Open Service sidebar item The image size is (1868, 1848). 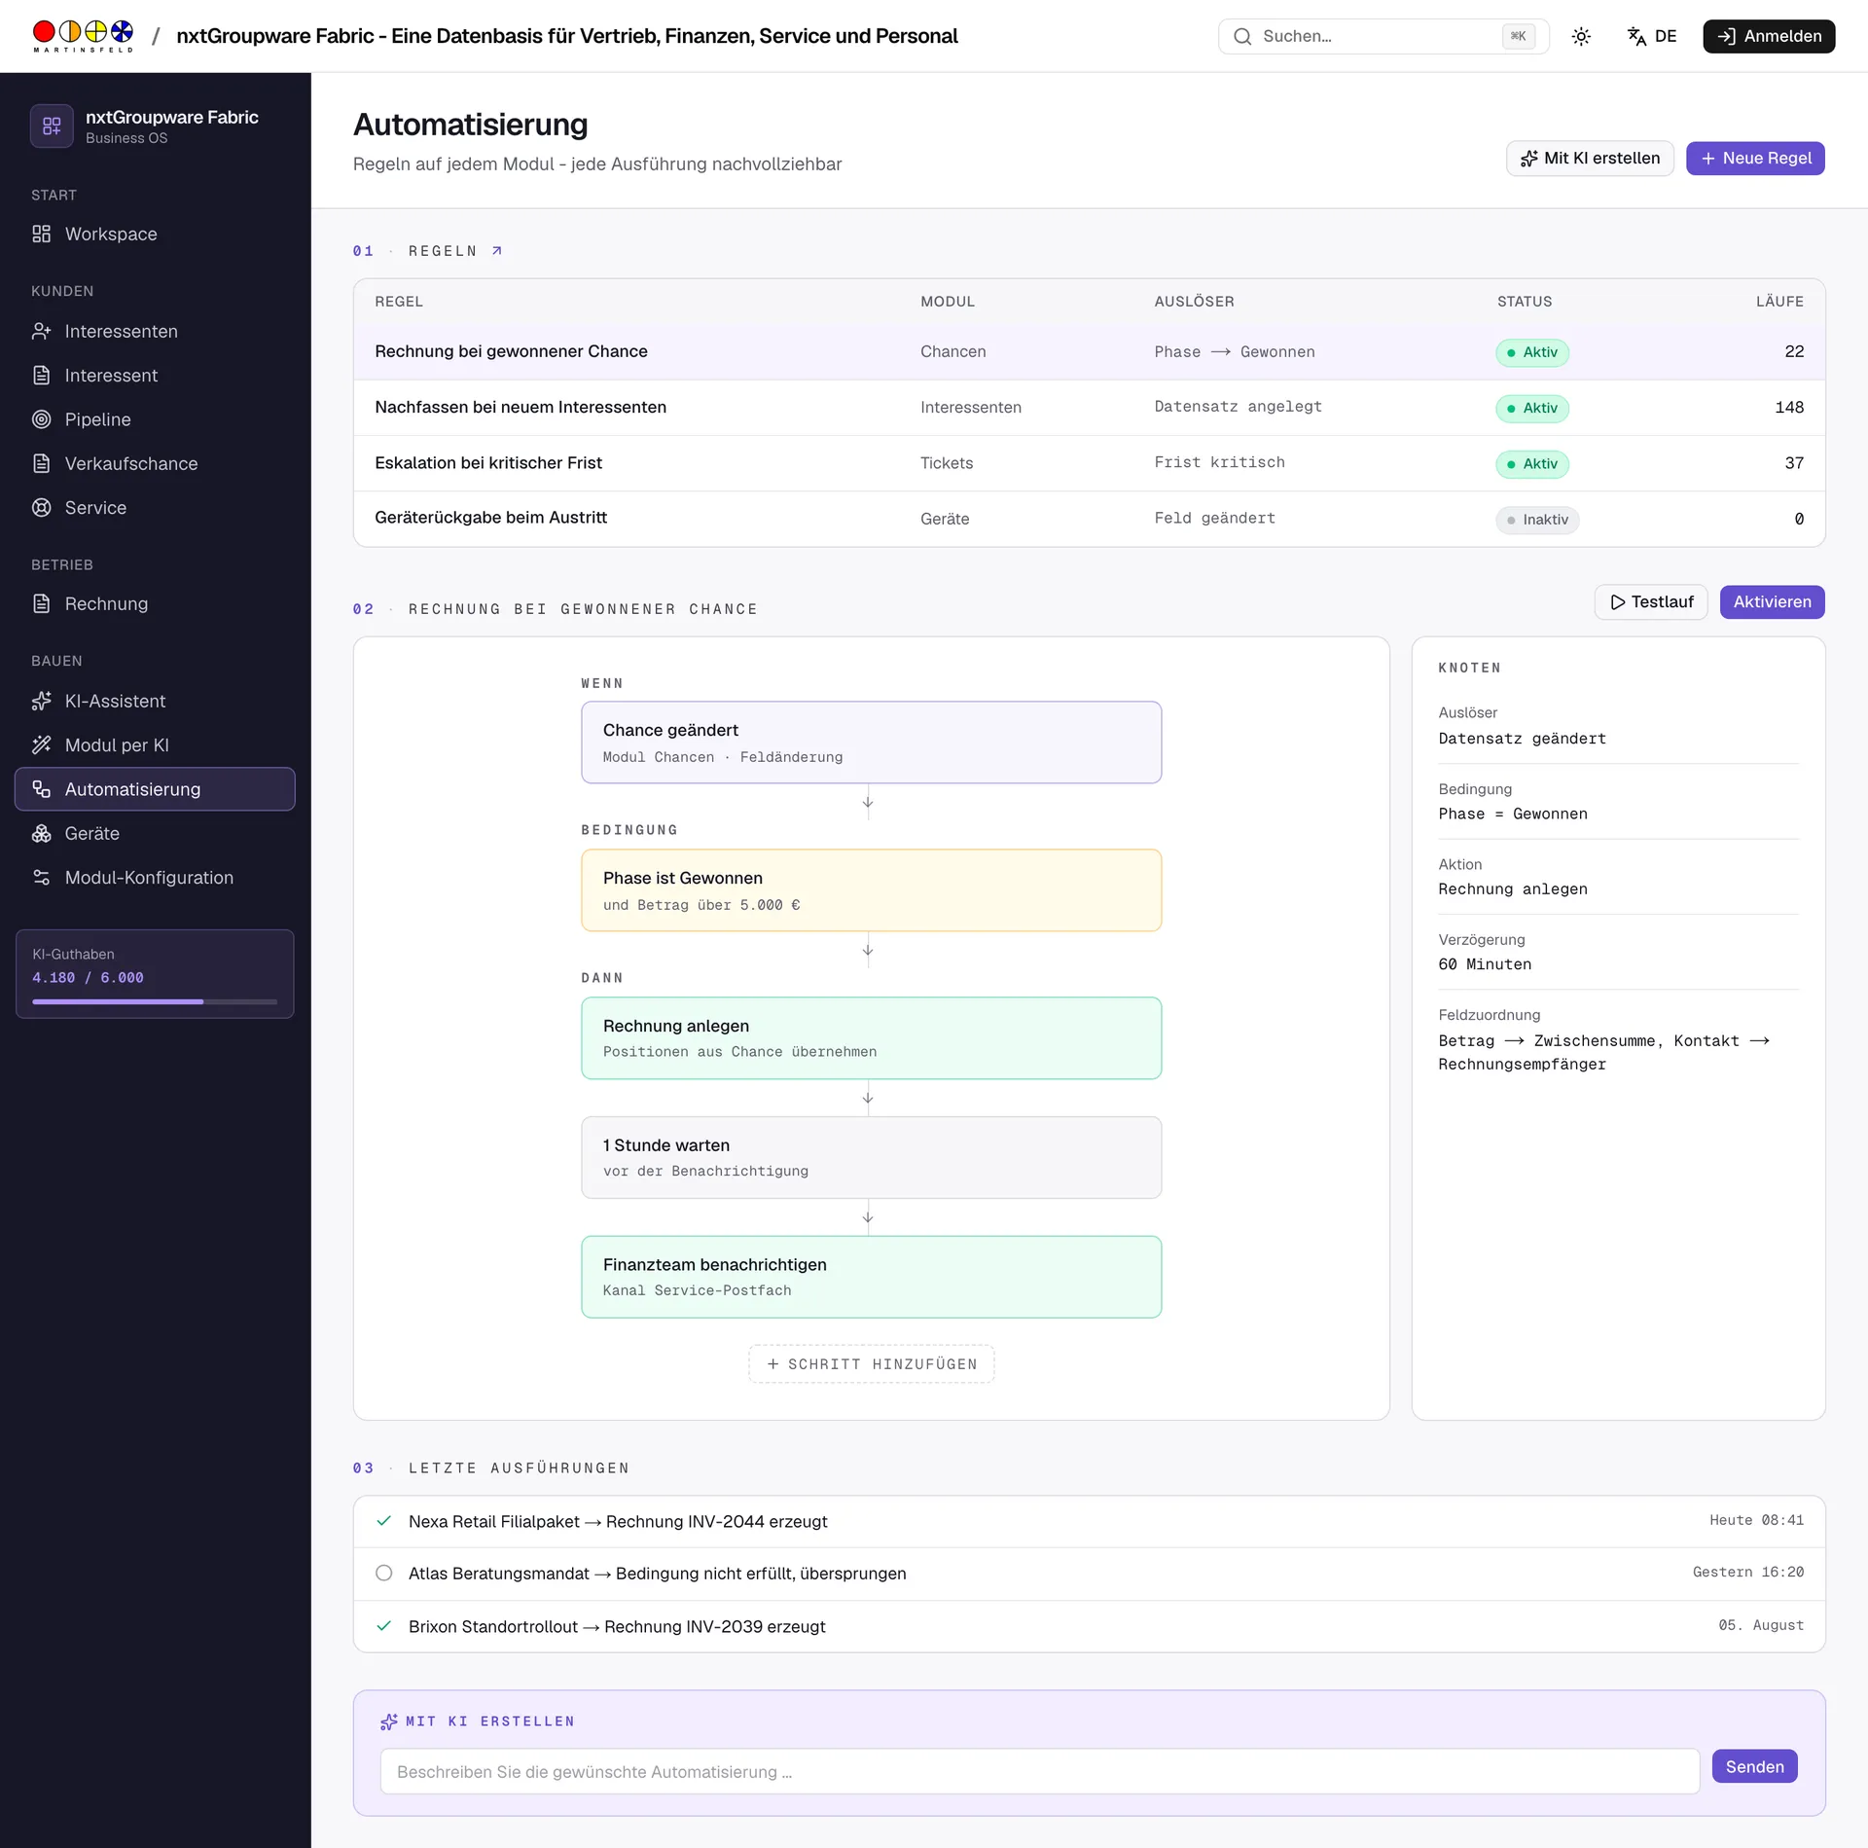click(156, 508)
